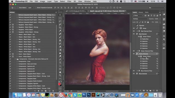
Task: Open the Window menu
Action: (x=87, y=1)
